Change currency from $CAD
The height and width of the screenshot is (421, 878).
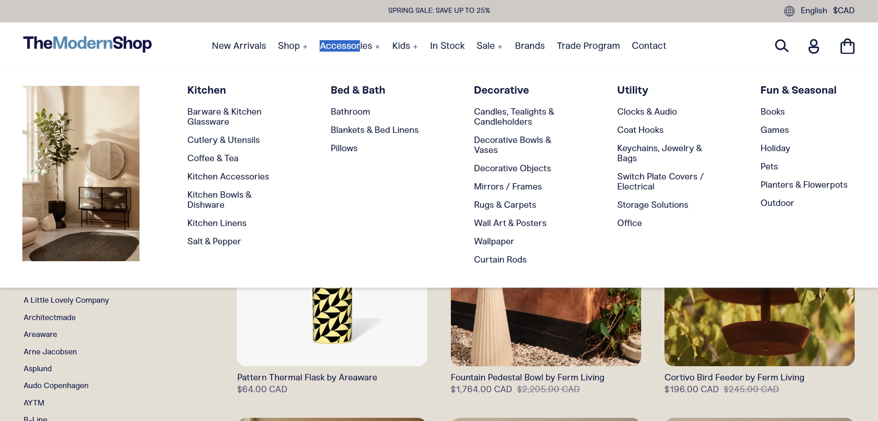843,11
